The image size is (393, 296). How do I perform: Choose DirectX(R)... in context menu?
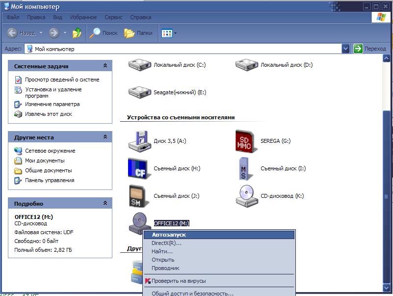click(219, 243)
